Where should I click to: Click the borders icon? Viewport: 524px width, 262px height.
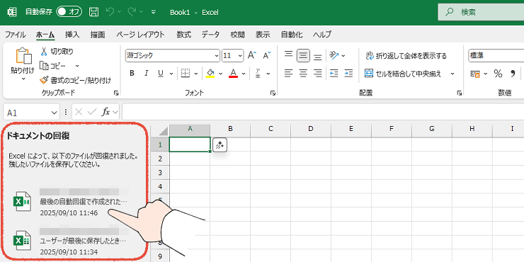(x=186, y=73)
